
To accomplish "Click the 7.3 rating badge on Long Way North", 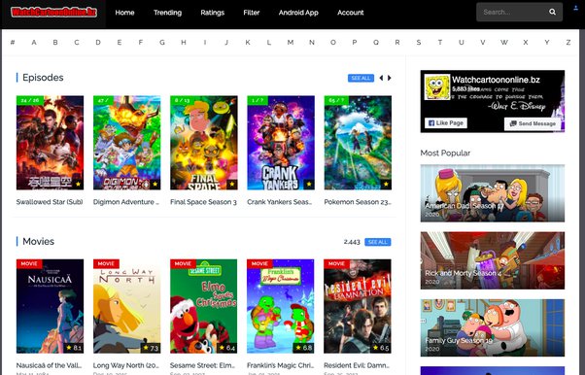I will pyautogui.click(x=151, y=348).
